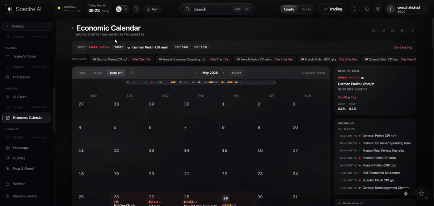
Task: Select upcoming chip French Prelim CPI m/m
Action: point(265,59)
